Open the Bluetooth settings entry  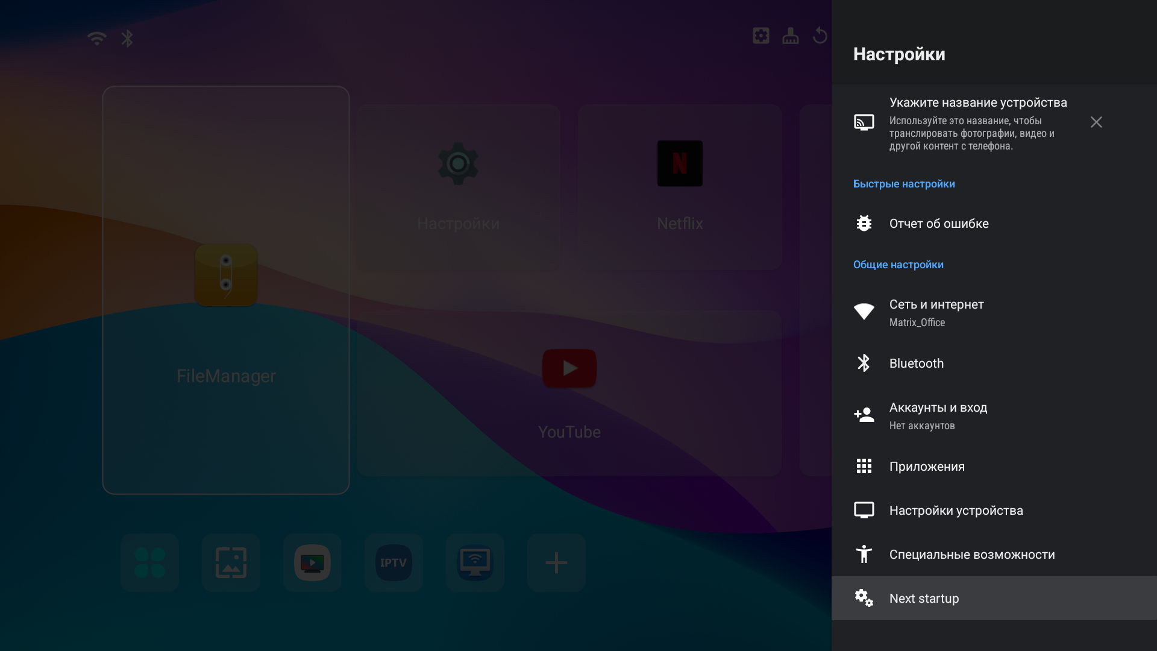[x=916, y=363]
